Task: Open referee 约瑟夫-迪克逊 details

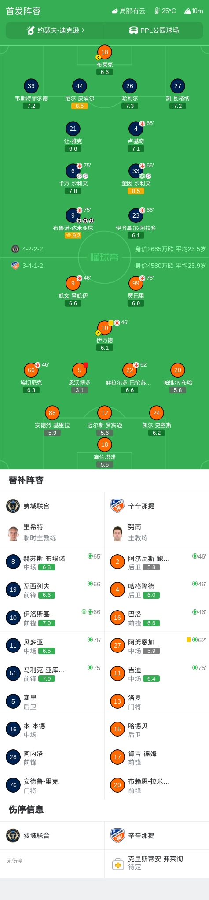Action: (55, 30)
